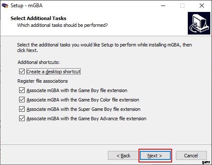212x165 pixels.
Task: Click the Additional shortcuts group label
Action: [39, 62]
